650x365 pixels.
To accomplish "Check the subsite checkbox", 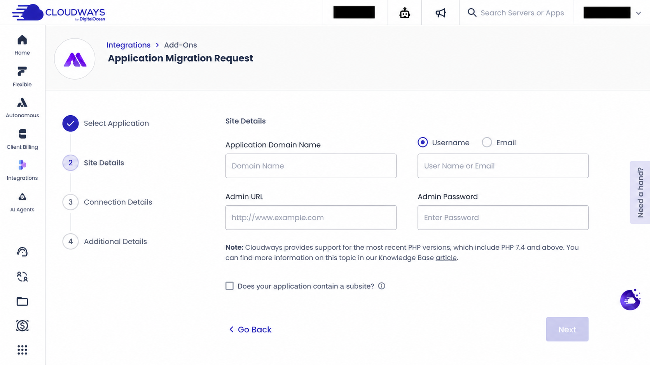I will 229,286.
